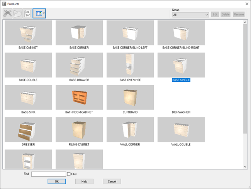Cancel the Products dialog

(112, 181)
